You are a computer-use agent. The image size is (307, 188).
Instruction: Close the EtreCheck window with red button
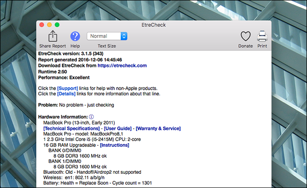42,25
